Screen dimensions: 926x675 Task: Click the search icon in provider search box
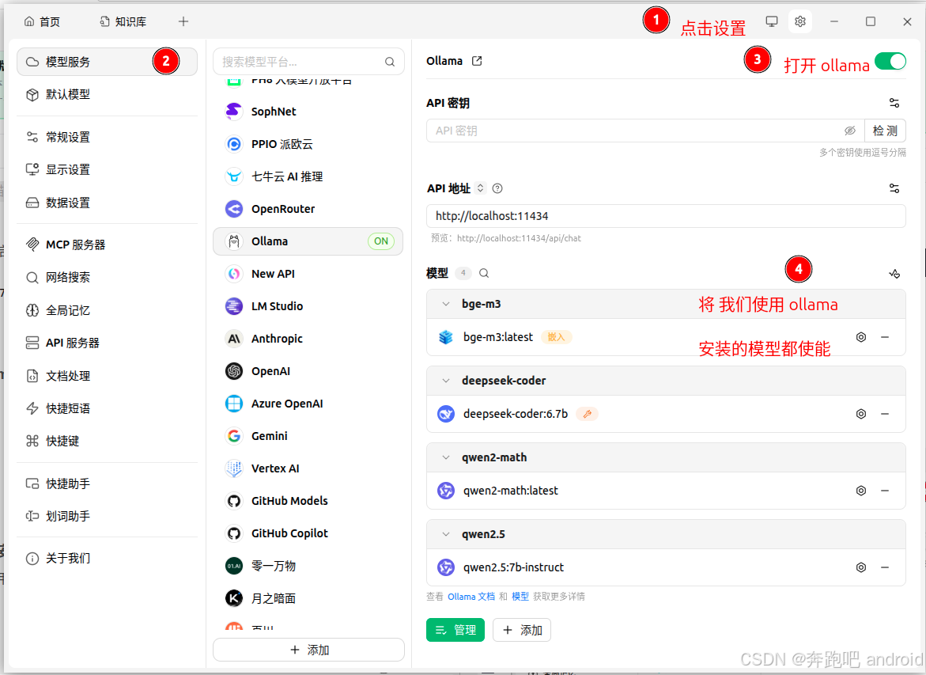tap(390, 62)
